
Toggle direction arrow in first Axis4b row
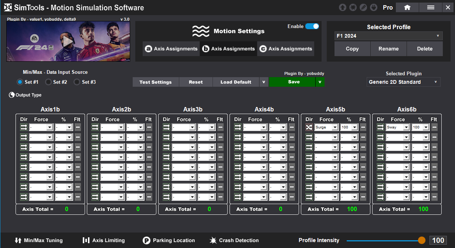pyautogui.click(x=238, y=127)
